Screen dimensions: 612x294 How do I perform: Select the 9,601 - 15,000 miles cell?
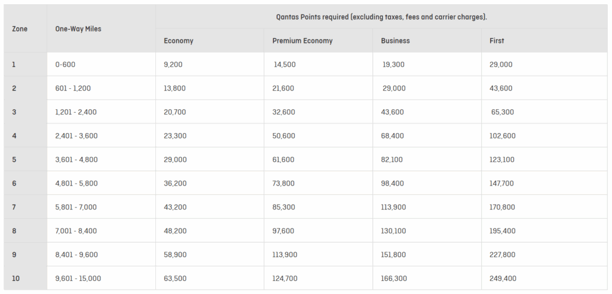[78, 278]
